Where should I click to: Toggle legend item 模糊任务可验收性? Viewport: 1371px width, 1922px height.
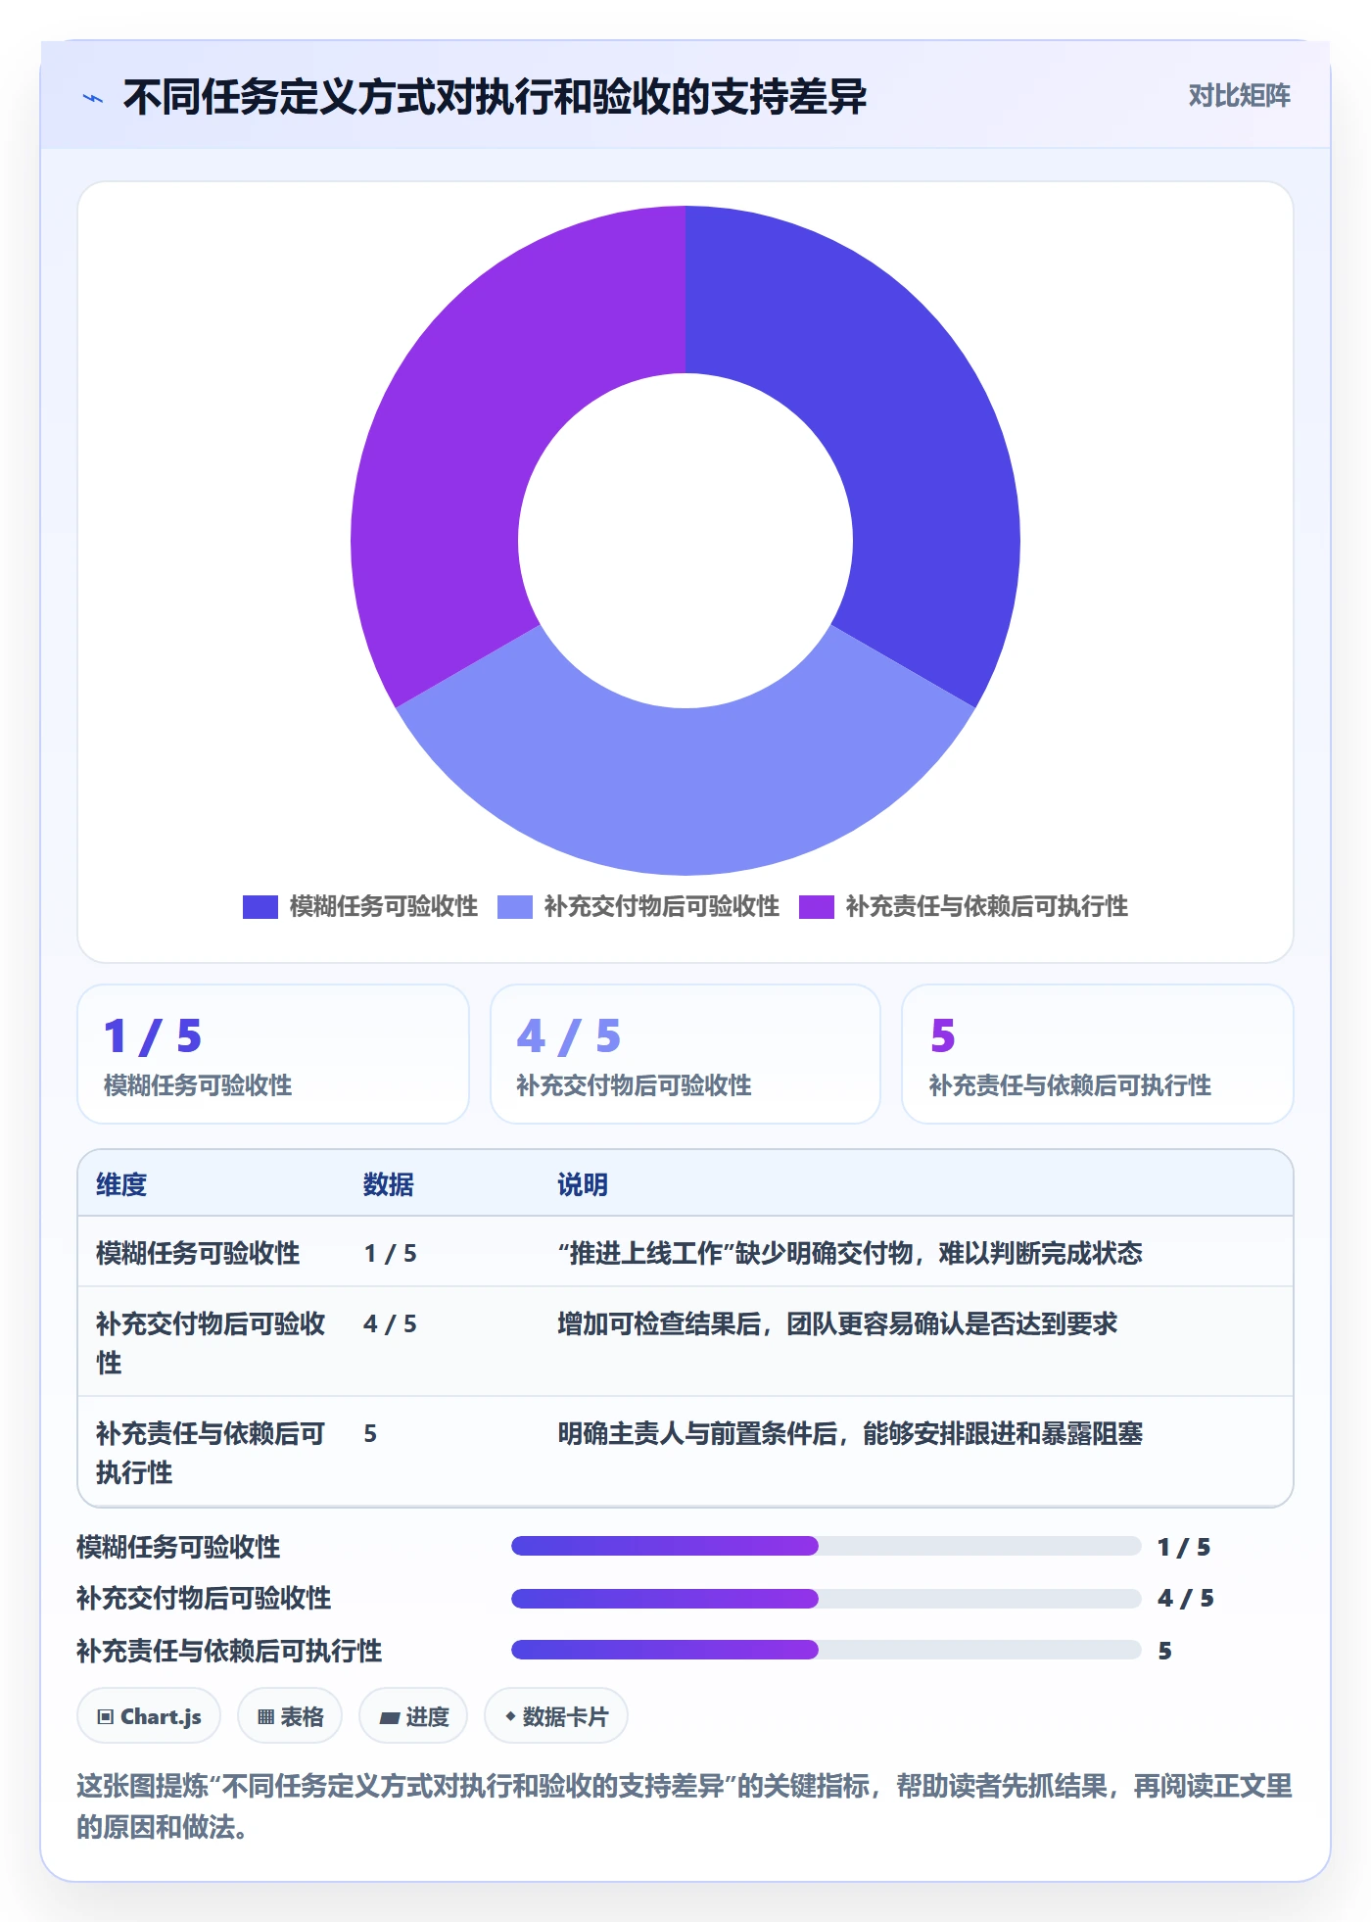tap(360, 907)
